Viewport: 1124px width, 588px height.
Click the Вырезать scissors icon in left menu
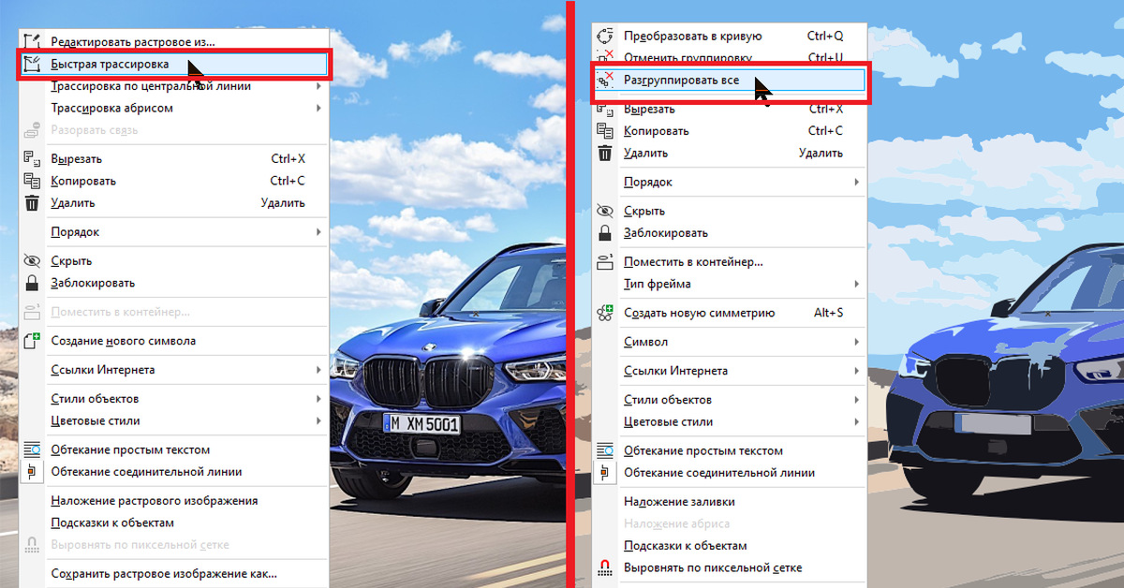click(33, 159)
